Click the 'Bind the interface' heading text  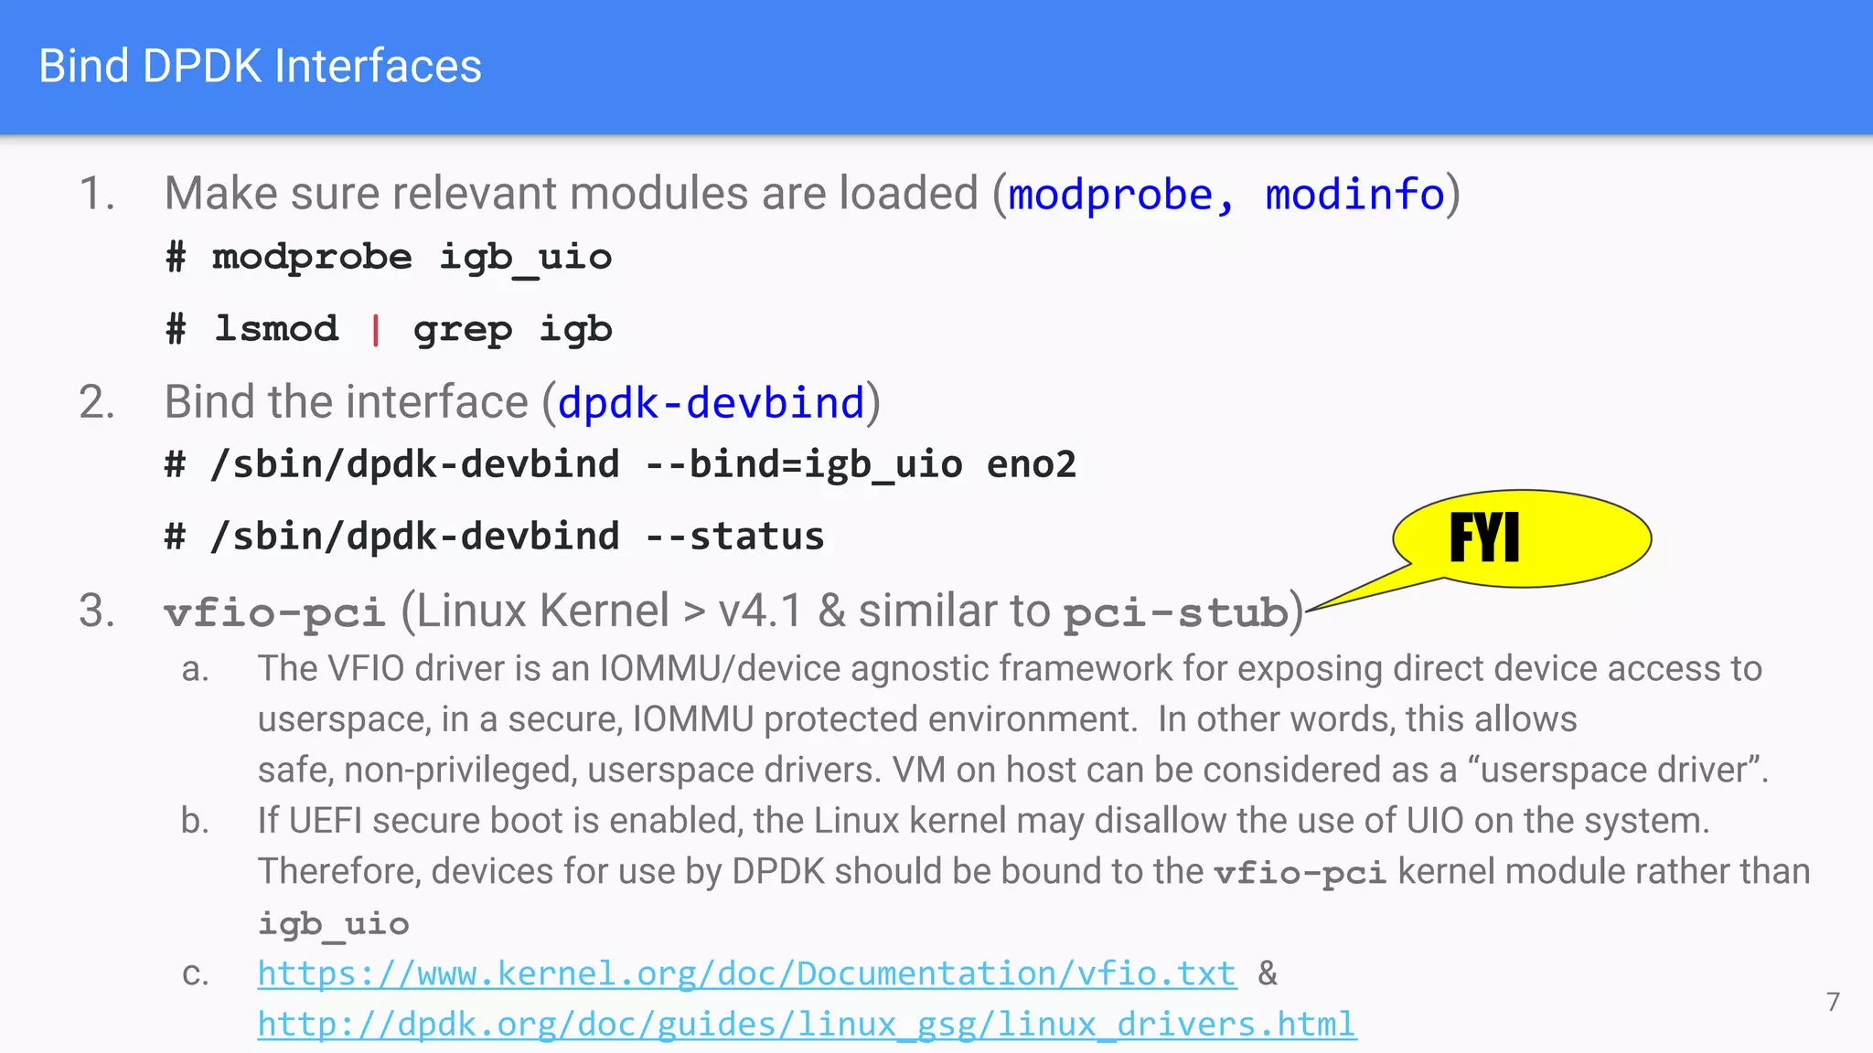click(347, 402)
